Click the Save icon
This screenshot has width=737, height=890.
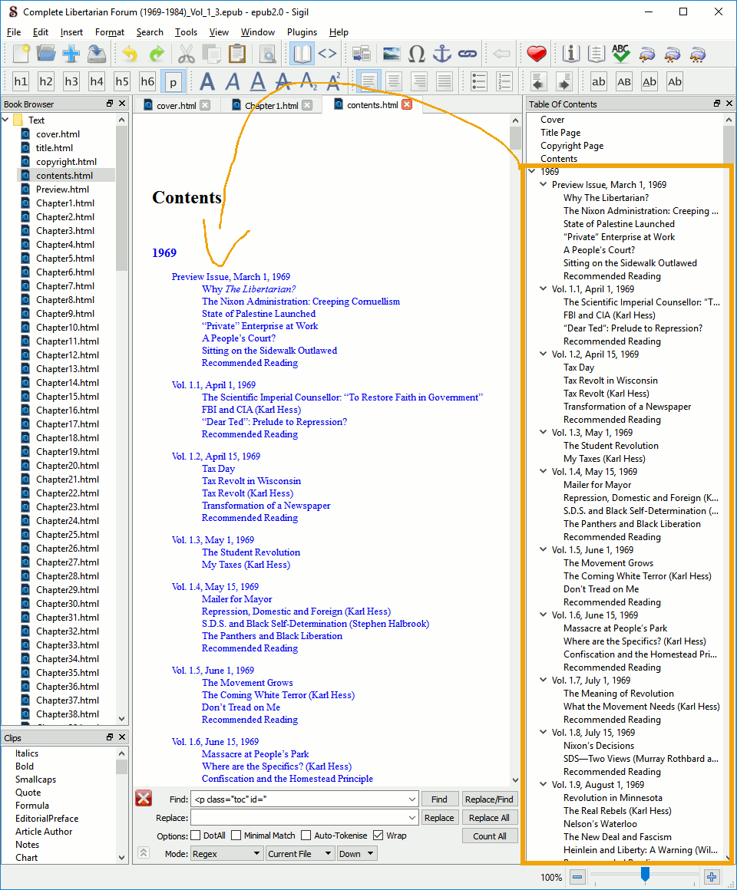click(x=97, y=54)
